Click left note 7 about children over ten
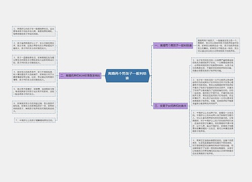The width and height of the screenshot is (252, 182). (35, 120)
